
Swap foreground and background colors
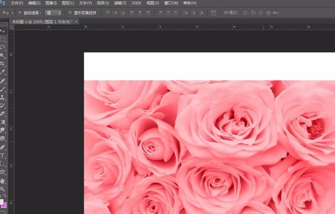pos(5,195)
